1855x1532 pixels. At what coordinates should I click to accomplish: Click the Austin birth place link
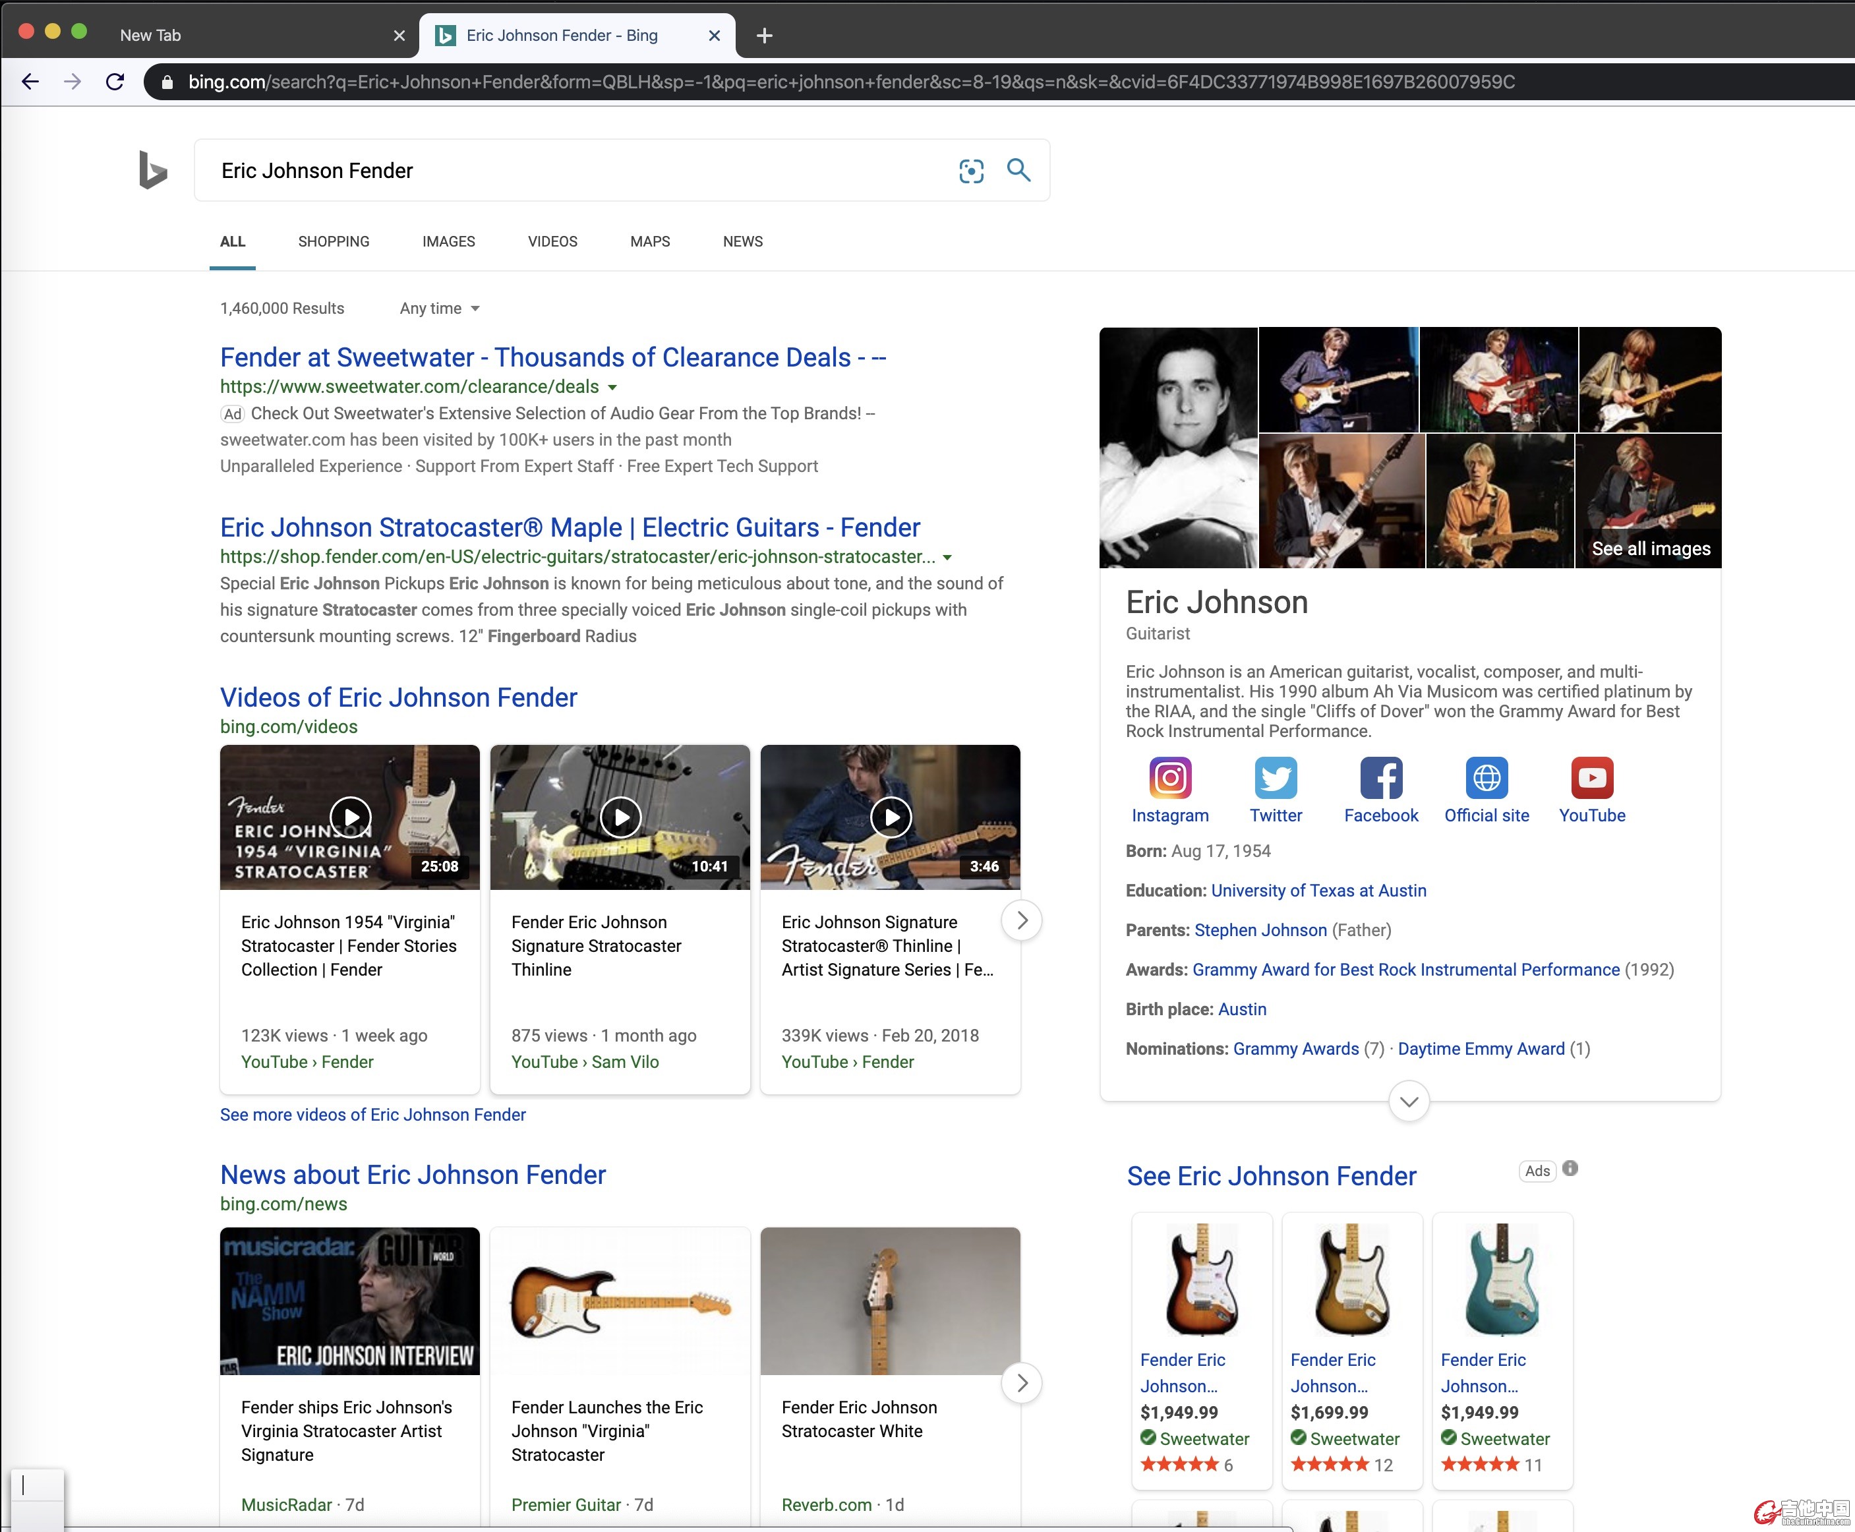pos(1242,1009)
